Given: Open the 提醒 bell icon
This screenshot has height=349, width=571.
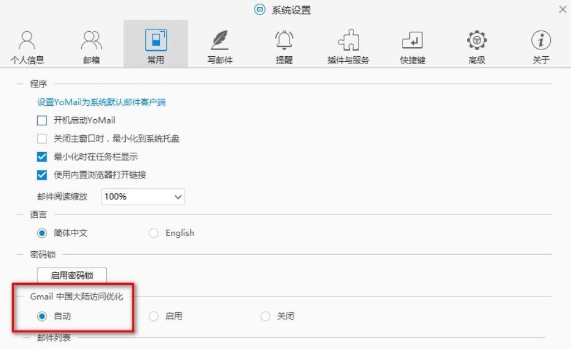Looking at the screenshot, I should [284, 40].
